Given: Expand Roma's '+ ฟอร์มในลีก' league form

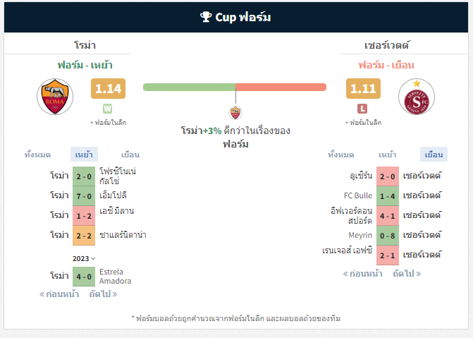Looking at the screenshot, I should pyautogui.click(x=108, y=123).
